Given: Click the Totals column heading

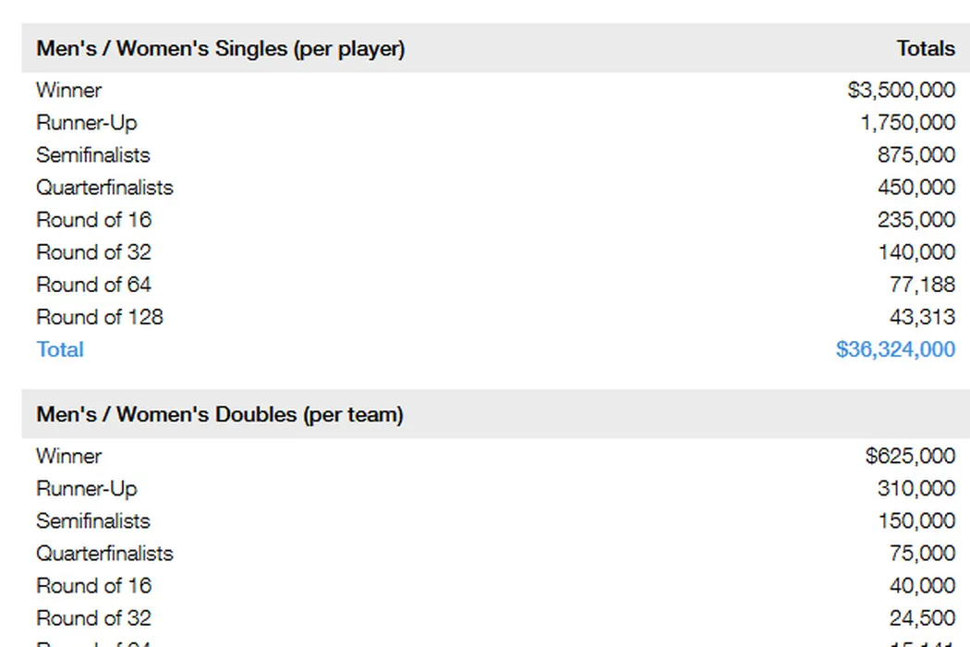Looking at the screenshot, I should pyautogui.click(x=925, y=49).
